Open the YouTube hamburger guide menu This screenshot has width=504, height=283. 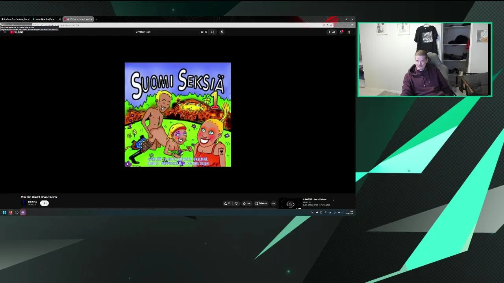tap(5, 32)
